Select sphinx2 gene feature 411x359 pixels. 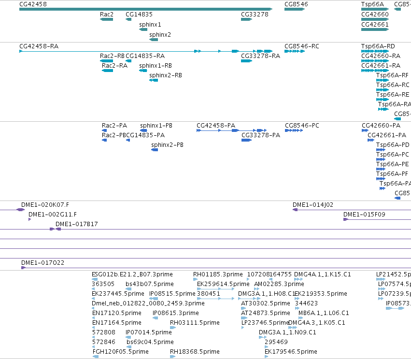[x=154, y=40]
